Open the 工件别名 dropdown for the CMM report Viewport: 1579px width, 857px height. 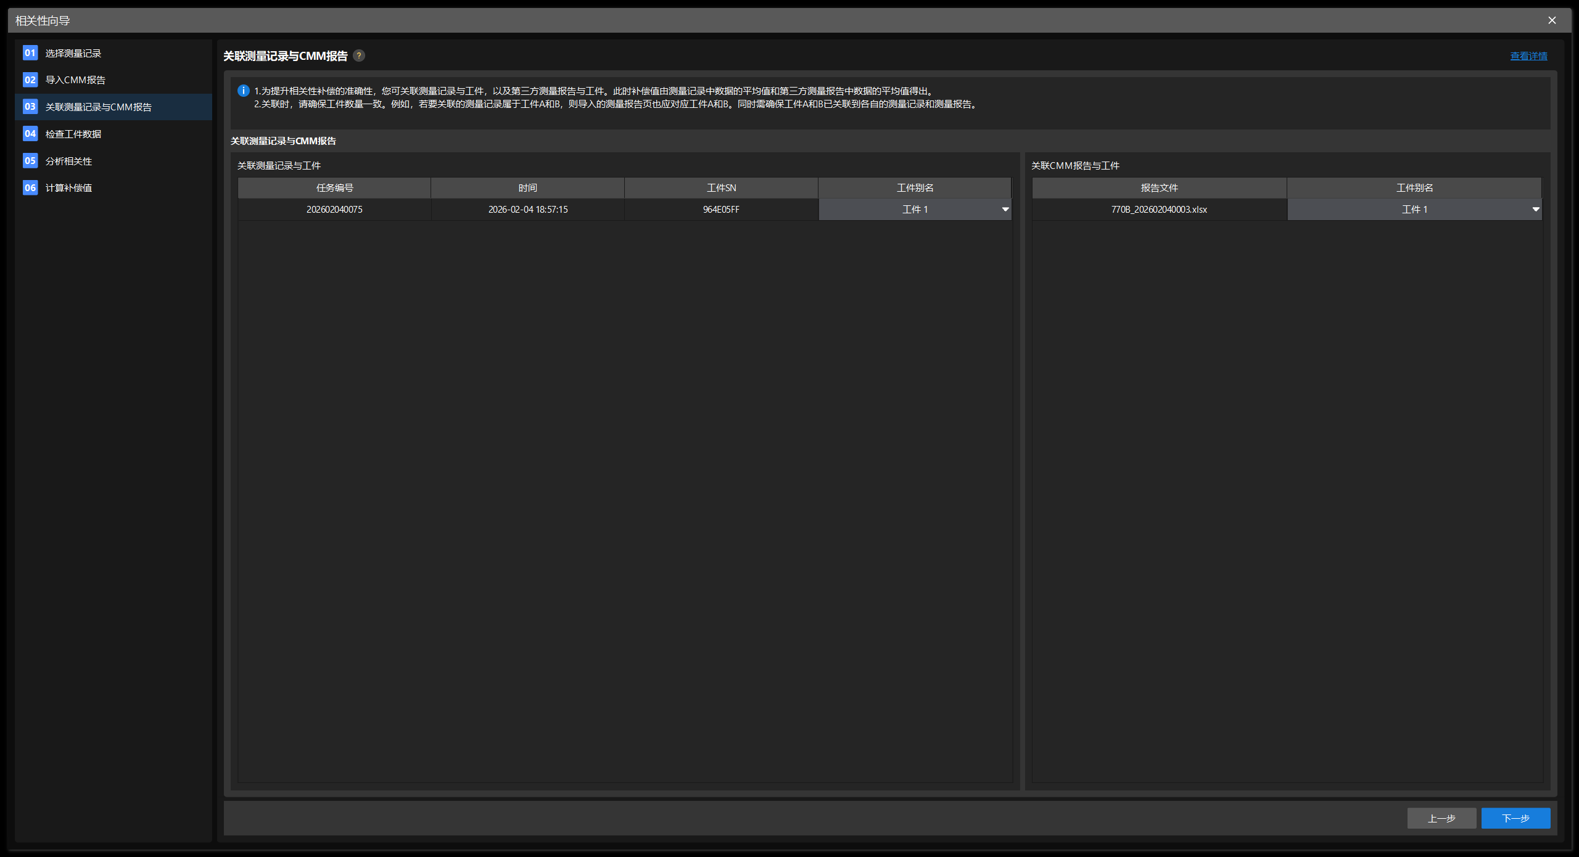[1535, 209]
